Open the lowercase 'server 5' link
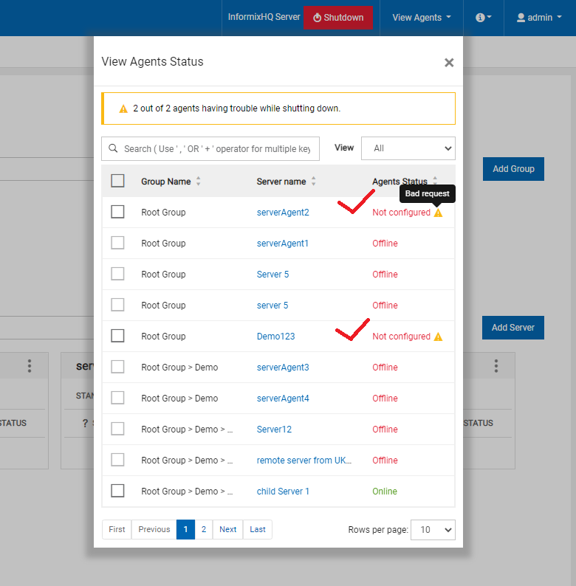The image size is (576, 586). coord(272,306)
